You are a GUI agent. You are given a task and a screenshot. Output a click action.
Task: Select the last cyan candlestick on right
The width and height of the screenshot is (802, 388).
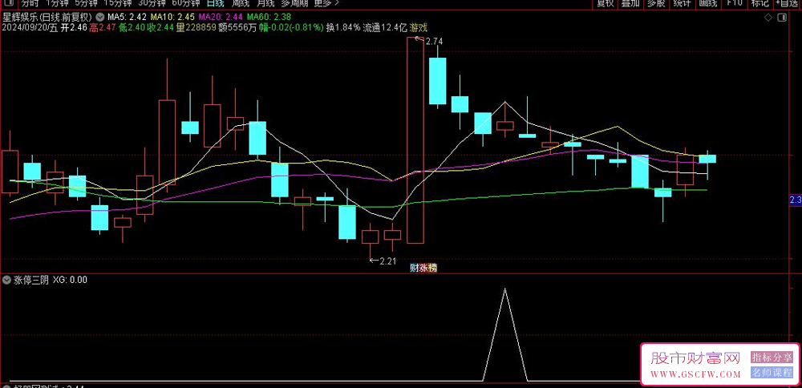(x=707, y=159)
